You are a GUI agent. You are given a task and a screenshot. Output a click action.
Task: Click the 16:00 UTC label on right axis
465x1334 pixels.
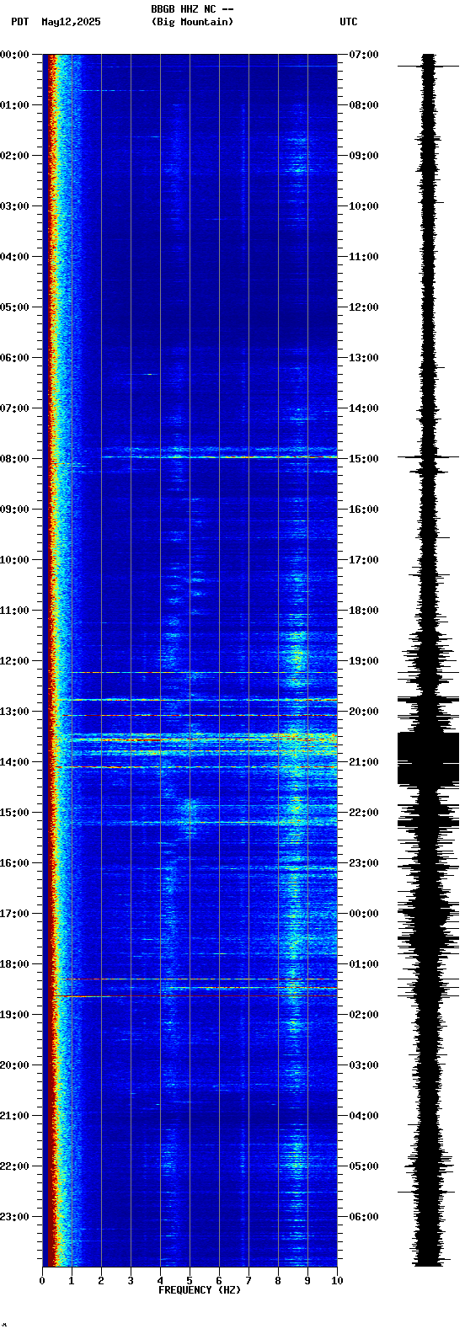point(364,510)
